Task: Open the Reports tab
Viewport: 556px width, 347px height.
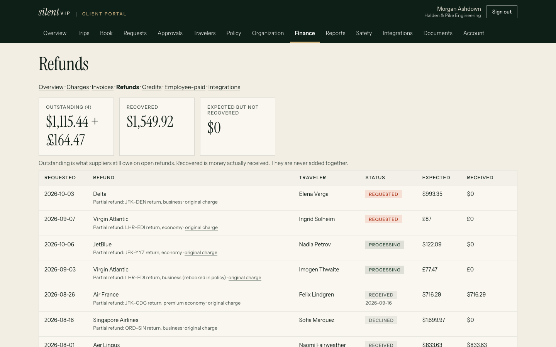Action: [336, 33]
